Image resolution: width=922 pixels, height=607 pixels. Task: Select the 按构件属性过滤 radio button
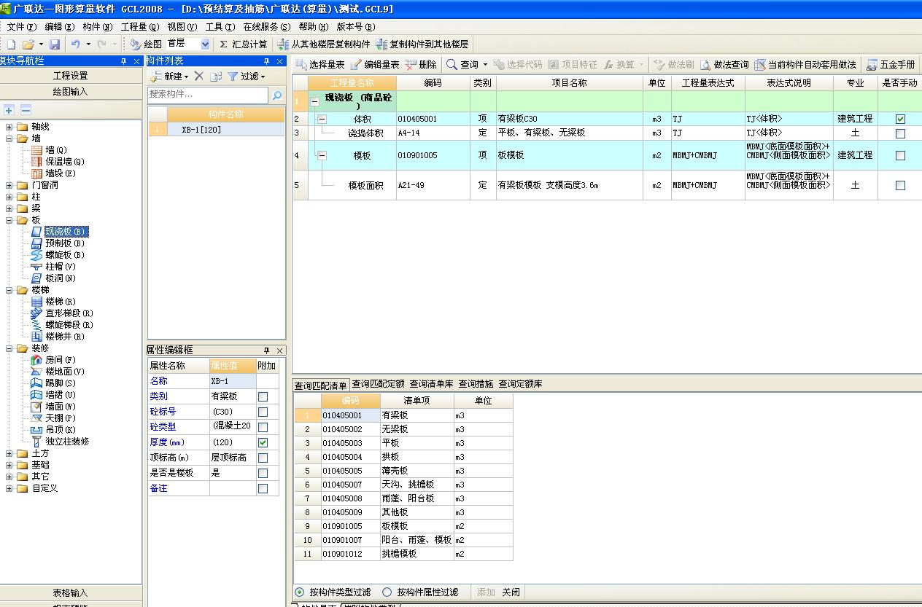(387, 592)
